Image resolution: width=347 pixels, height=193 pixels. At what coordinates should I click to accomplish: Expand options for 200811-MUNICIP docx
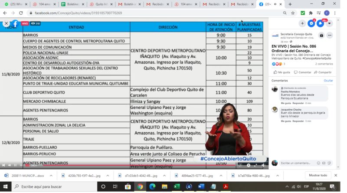pyautogui.click(x=51, y=176)
